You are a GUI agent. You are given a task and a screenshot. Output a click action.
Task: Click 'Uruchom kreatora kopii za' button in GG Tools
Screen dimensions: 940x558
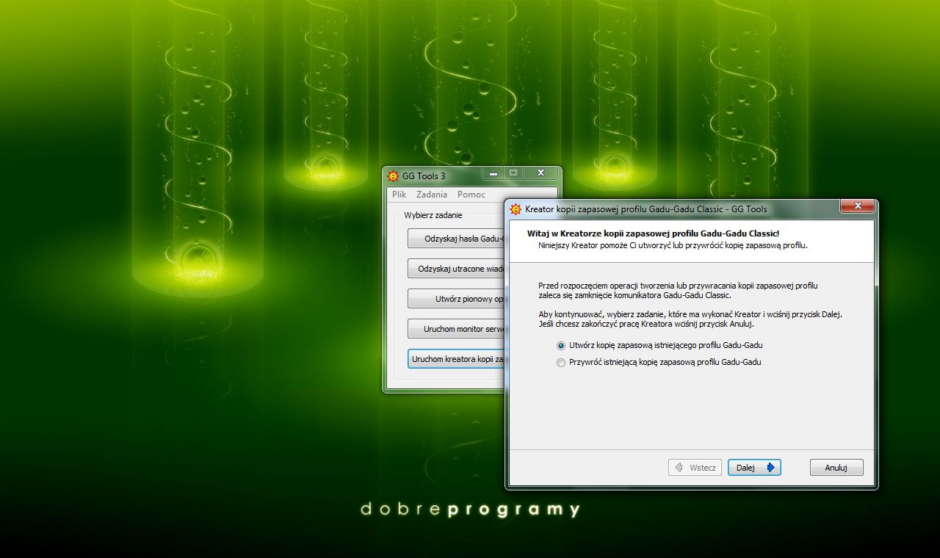coord(456,359)
